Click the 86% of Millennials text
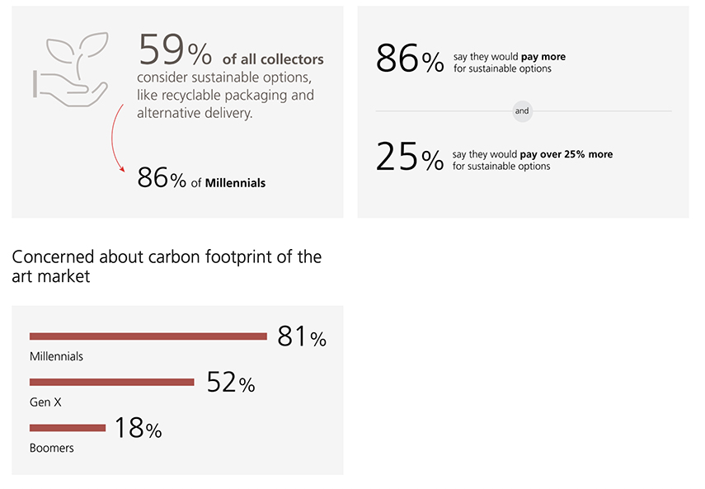Viewport: 705px width, 489px height. [201, 177]
